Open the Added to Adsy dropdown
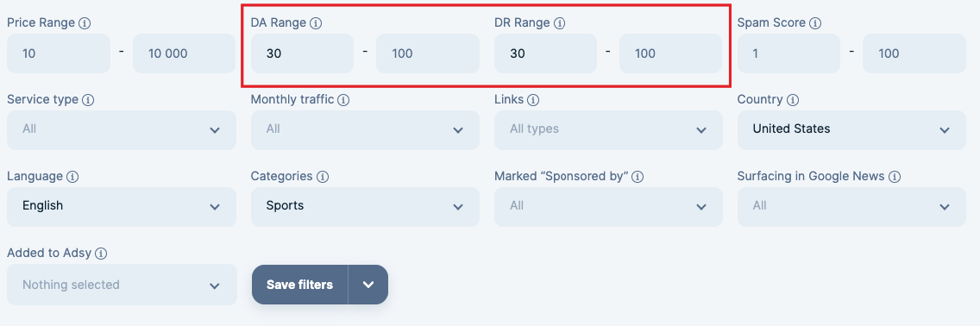Screen dimensions: 980x326 point(122,285)
